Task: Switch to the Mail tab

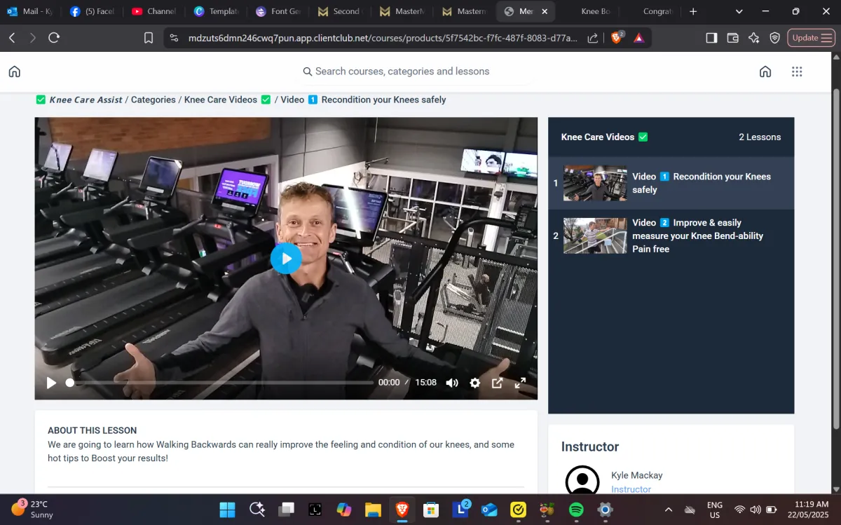Action: [x=31, y=11]
